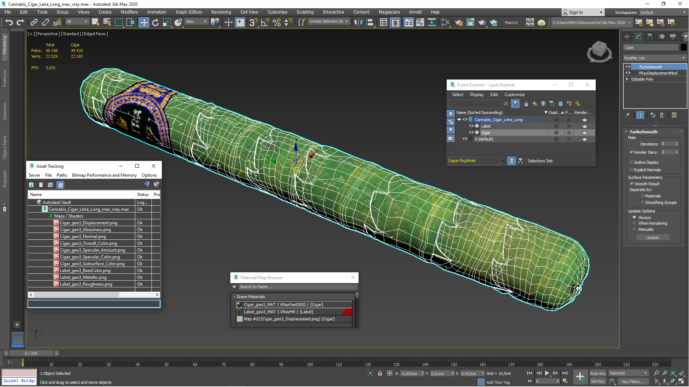The image size is (689, 387).
Task: Toggle the 3D Snaps tool
Action: (x=253, y=23)
